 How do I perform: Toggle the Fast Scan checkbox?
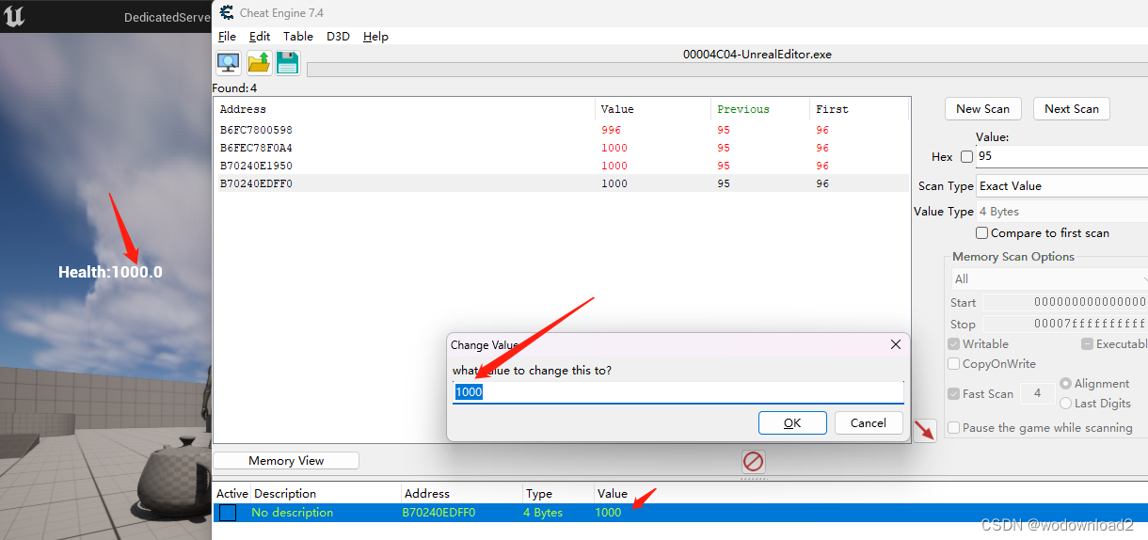click(x=954, y=394)
